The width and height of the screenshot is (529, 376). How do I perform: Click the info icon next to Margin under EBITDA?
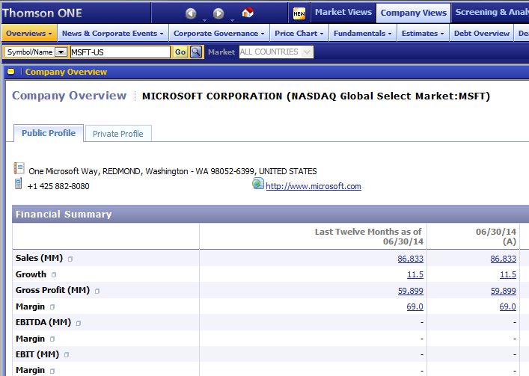click(x=52, y=339)
